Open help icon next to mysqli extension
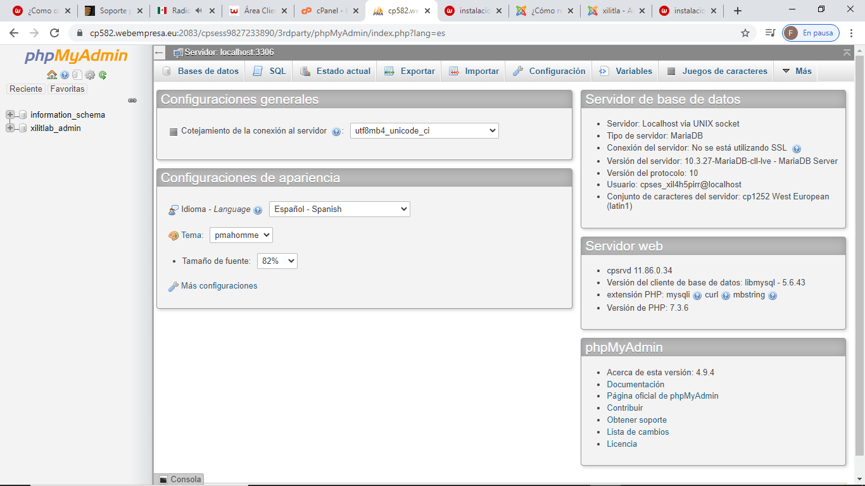865x486 pixels. click(697, 296)
